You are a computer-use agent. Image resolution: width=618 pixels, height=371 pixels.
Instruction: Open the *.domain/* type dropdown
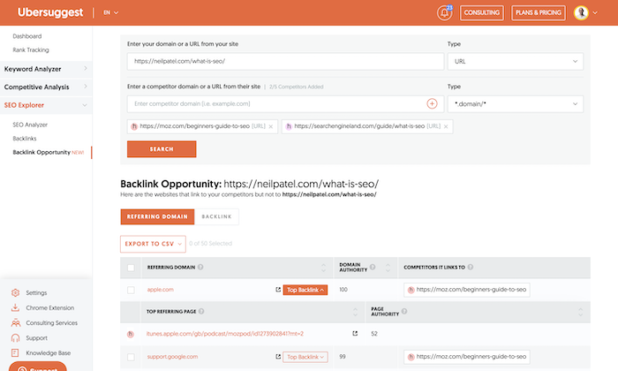(x=515, y=103)
